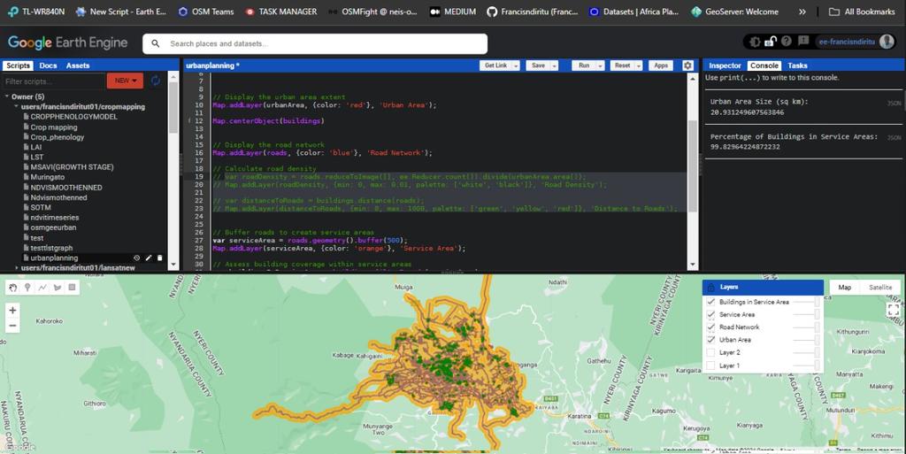Click the Filter scripts input field
The height and width of the screenshot is (454, 906).
coord(54,81)
